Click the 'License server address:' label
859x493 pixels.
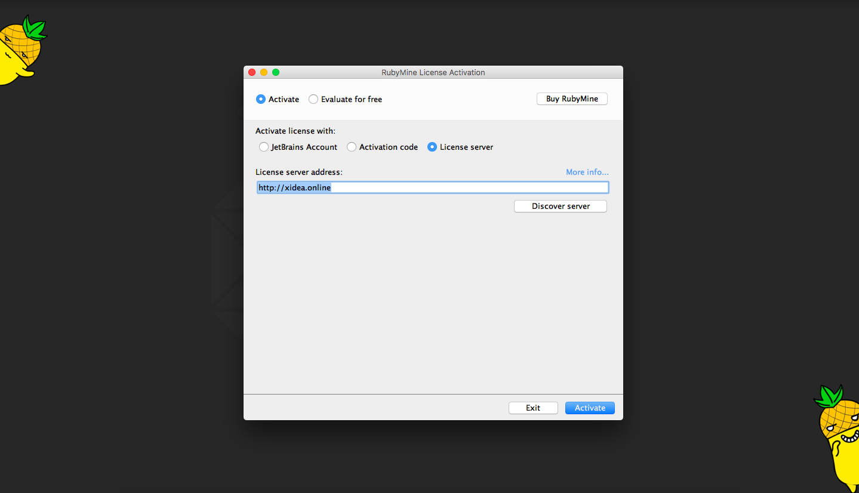tap(299, 172)
